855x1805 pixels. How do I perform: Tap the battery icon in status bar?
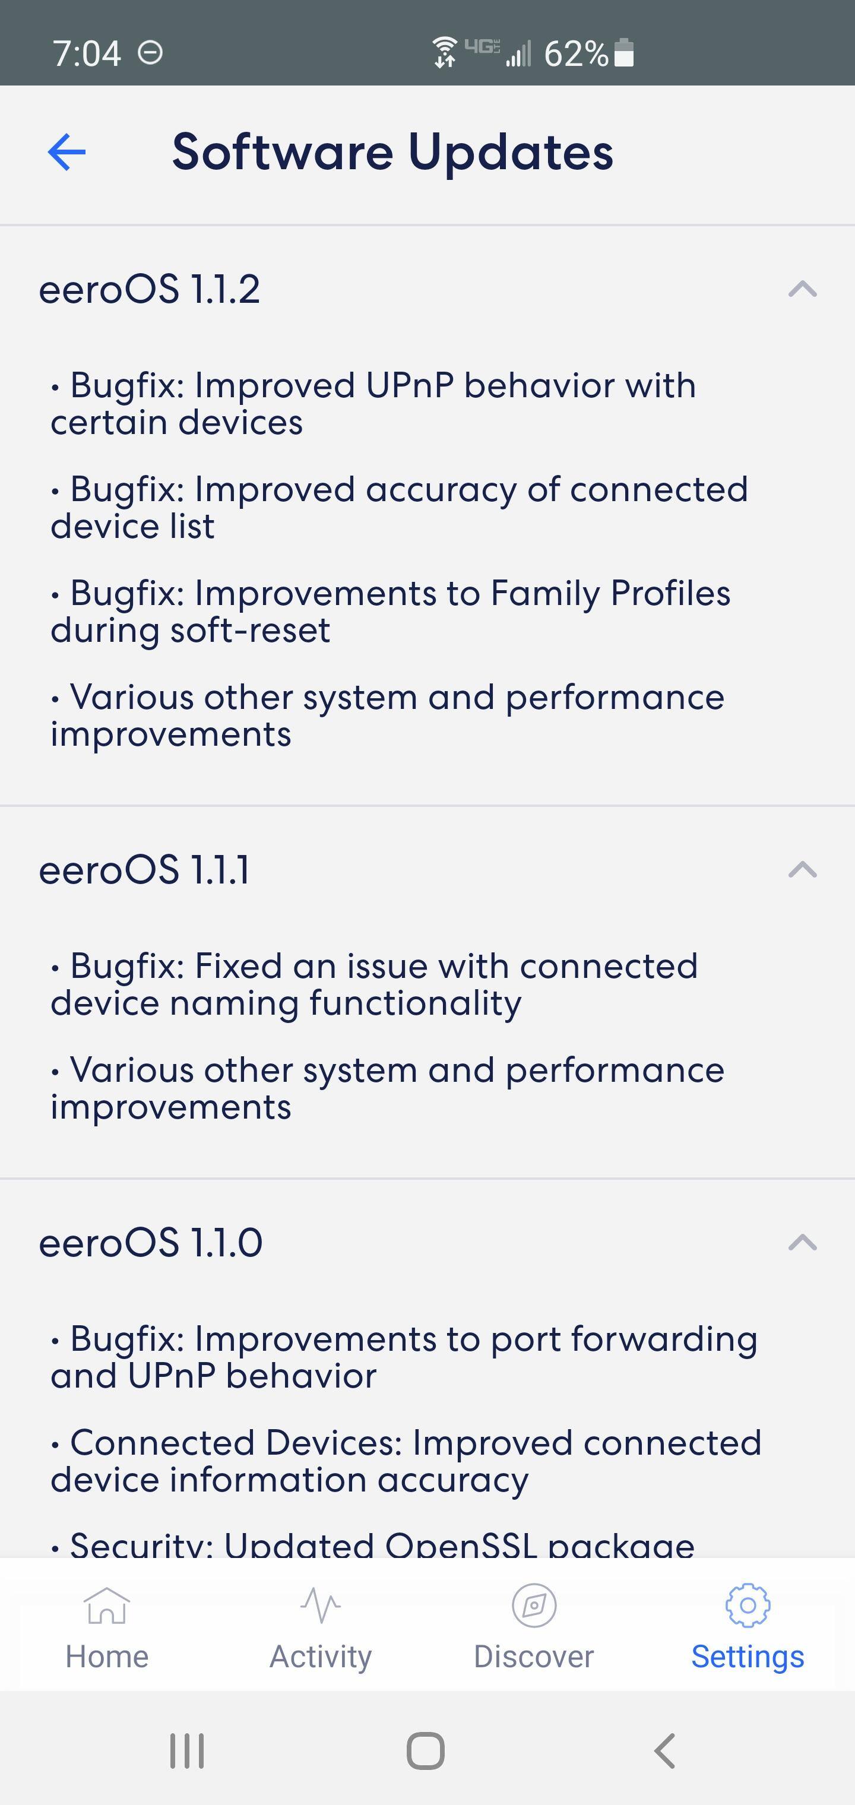(623, 53)
